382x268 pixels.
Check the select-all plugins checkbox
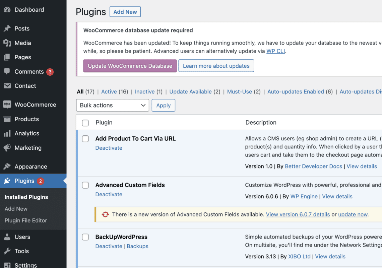[x=85, y=123]
